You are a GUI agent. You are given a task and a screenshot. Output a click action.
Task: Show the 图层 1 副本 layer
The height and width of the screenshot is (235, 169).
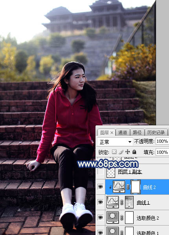click(x=100, y=172)
